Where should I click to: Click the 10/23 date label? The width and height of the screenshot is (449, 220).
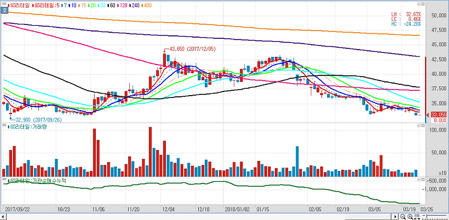[65, 209]
